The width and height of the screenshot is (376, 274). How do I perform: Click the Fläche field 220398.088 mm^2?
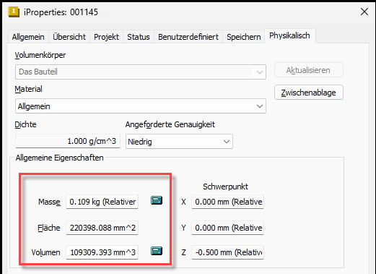pyautogui.click(x=102, y=228)
